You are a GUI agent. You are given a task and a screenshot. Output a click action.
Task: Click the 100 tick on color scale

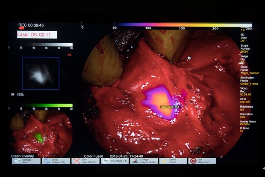pos(148,28)
